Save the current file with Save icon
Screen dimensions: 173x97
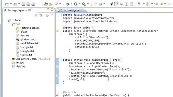23,4
